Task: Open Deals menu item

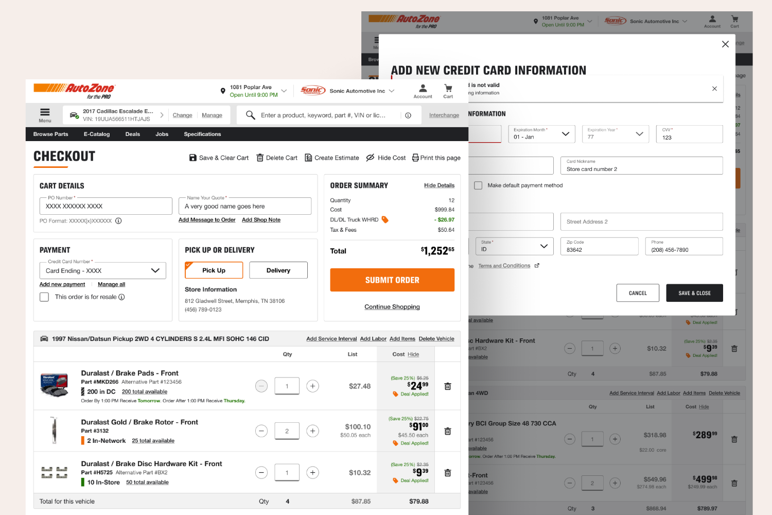Action: (133, 134)
